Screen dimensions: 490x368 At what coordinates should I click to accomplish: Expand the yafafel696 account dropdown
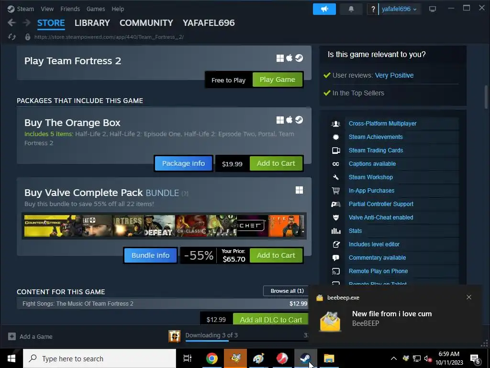pyautogui.click(x=399, y=9)
